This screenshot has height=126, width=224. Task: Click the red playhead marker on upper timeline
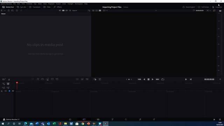point(17,83)
